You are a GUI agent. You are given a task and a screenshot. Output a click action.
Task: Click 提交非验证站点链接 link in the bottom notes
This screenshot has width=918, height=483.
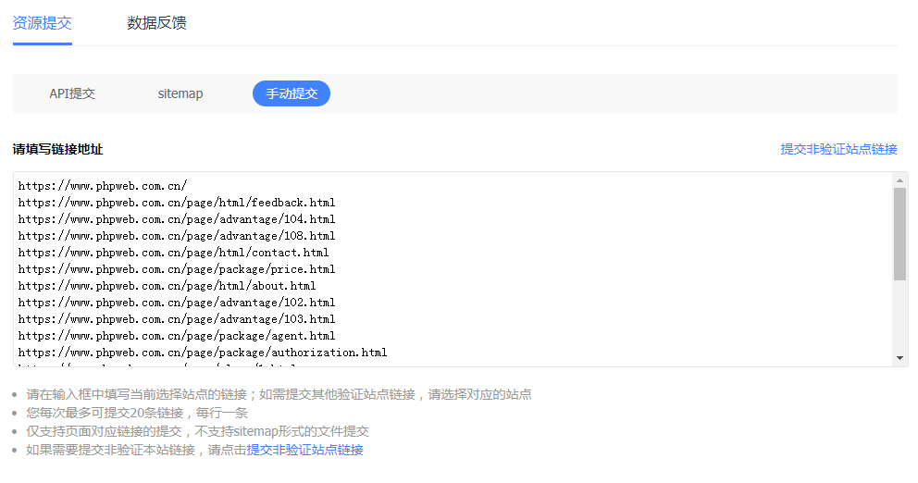click(x=304, y=450)
